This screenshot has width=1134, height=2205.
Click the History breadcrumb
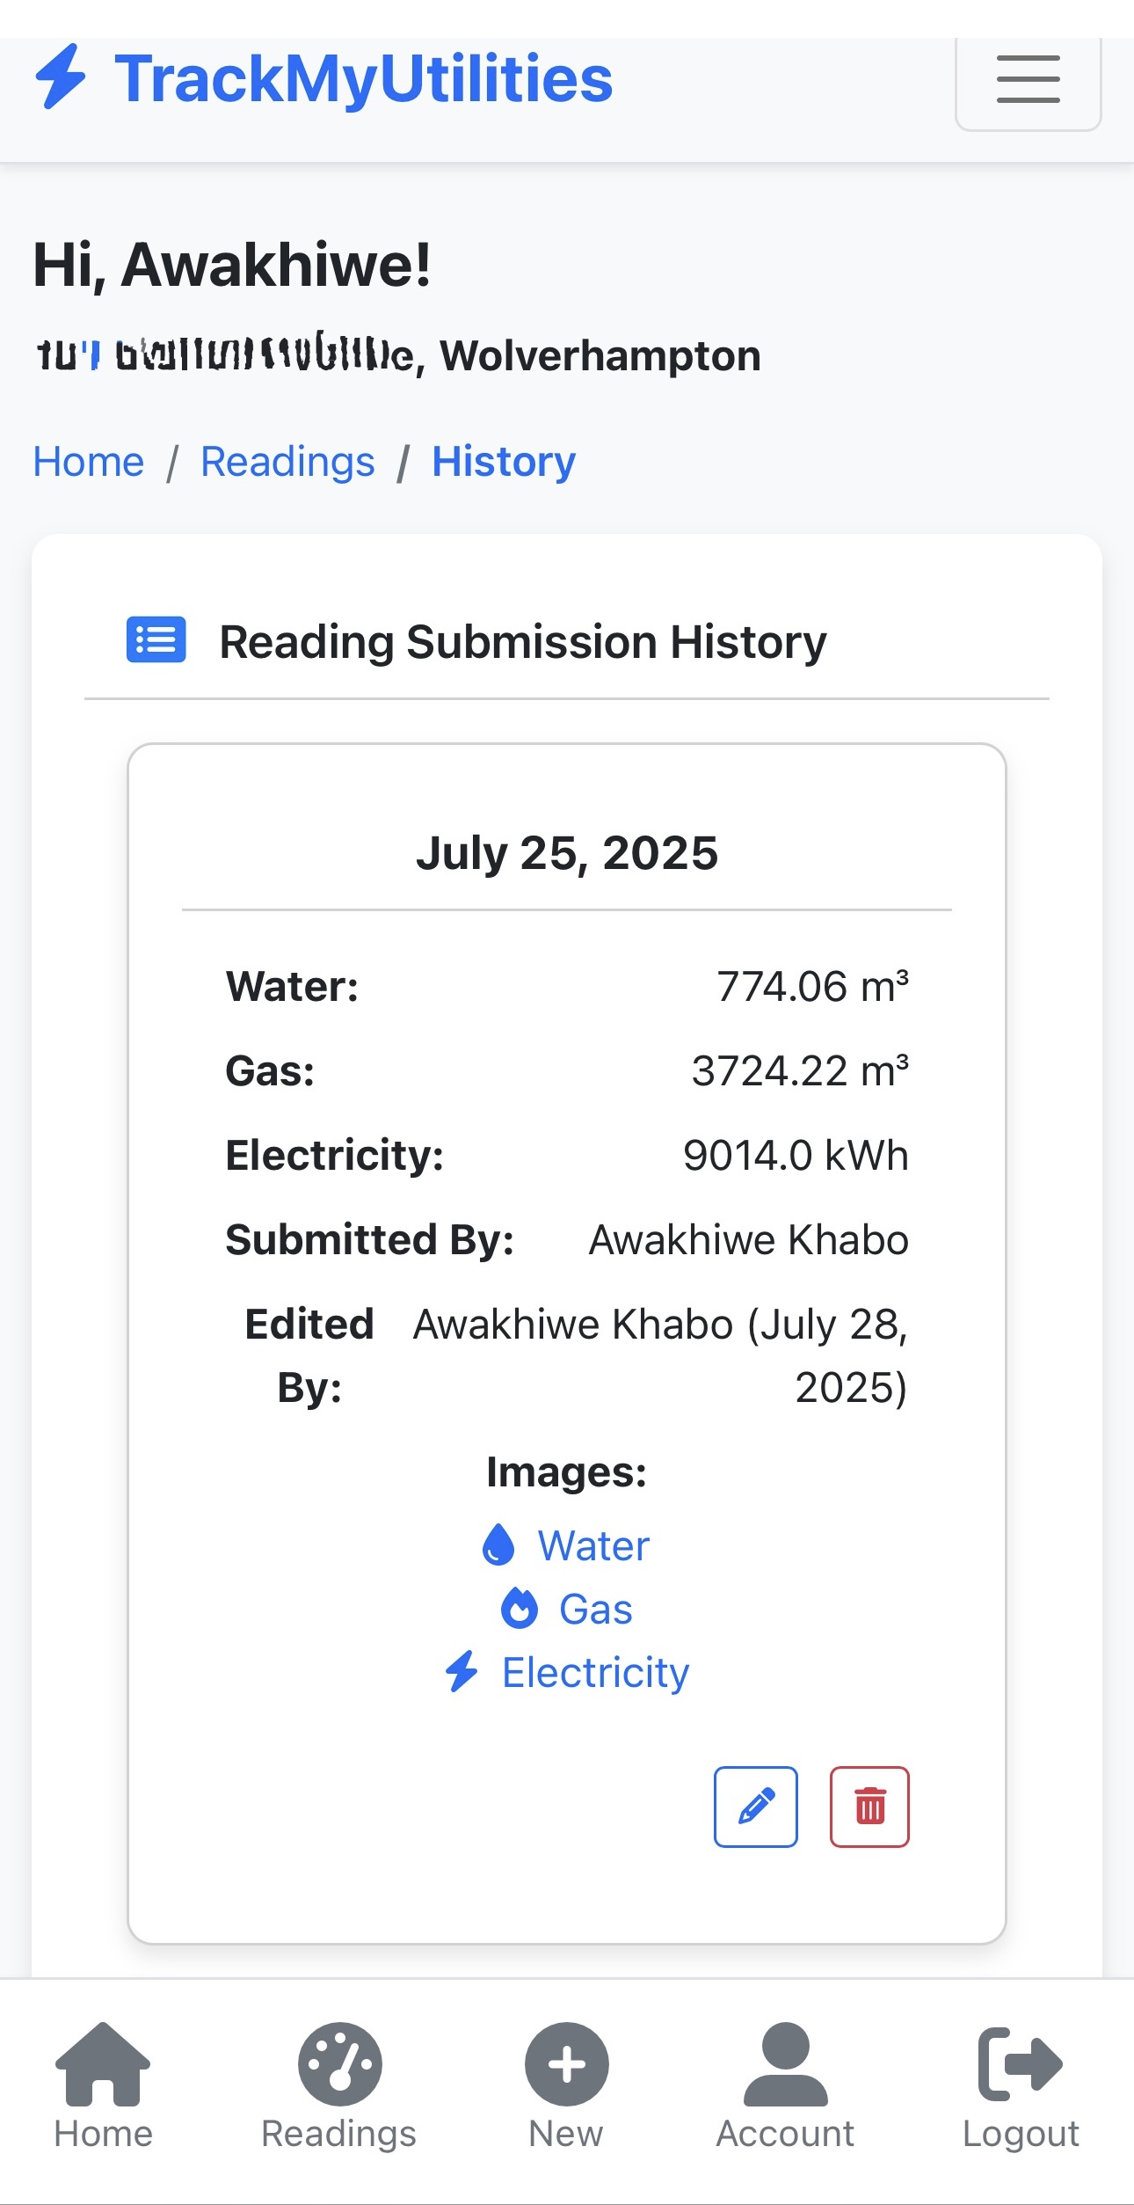[504, 462]
